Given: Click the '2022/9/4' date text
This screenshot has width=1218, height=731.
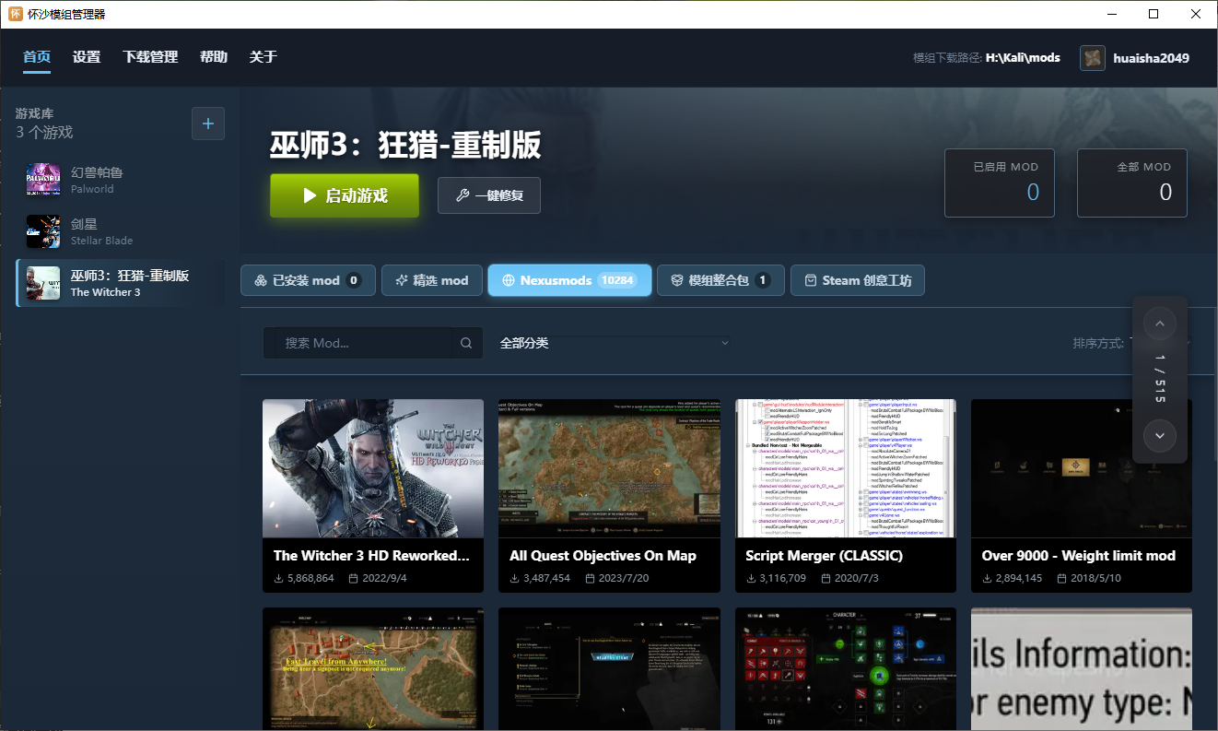Looking at the screenshot, I should coord(385,578).
